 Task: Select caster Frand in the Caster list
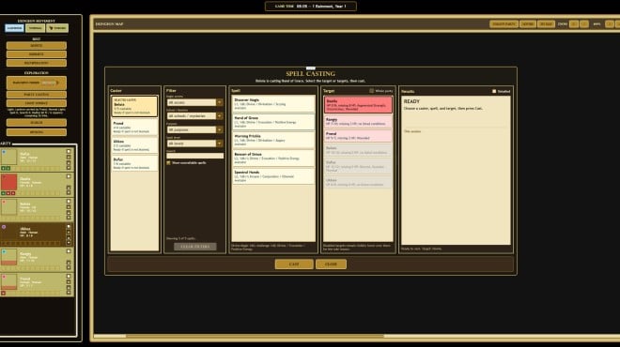tap(134, 127)
